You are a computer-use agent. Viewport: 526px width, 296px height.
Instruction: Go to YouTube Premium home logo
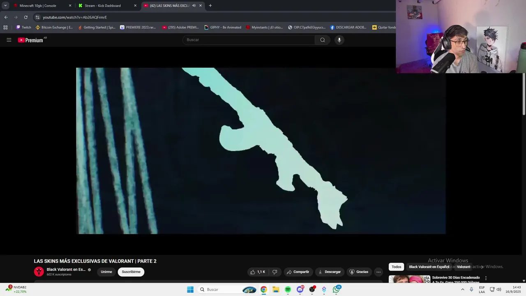[x=30, y=40]
